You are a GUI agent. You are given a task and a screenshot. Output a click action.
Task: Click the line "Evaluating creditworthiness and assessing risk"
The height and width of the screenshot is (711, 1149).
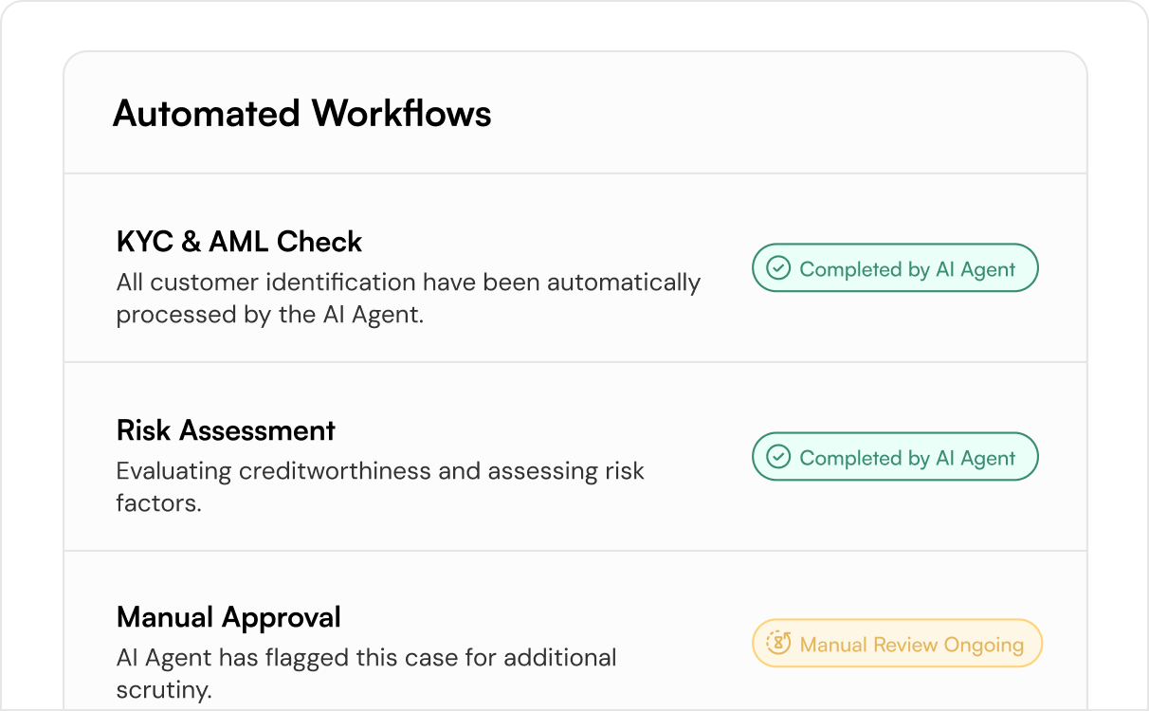click(x=380, y=471)
